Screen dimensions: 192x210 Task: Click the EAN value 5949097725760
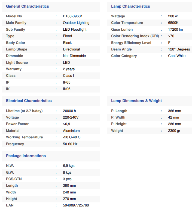point(76,205)
